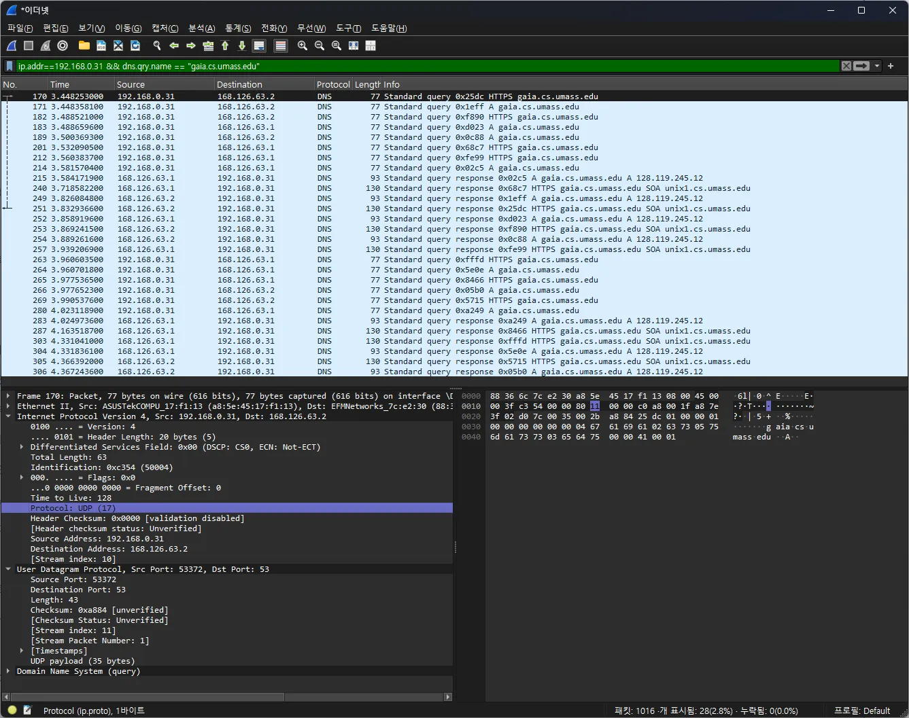Open the 분석(A) menu
This screenshot has height=718, width=909.
[201, 28]
